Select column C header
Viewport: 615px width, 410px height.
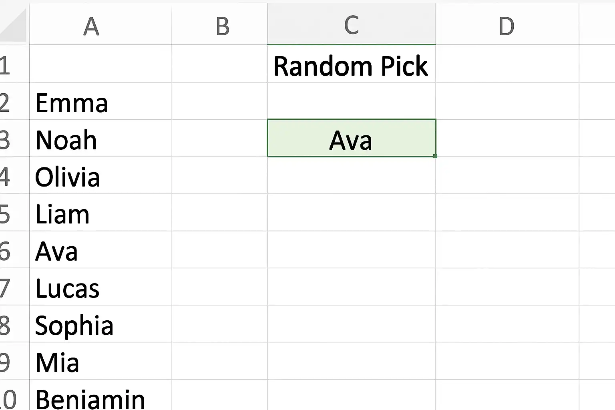pos(351,25)
